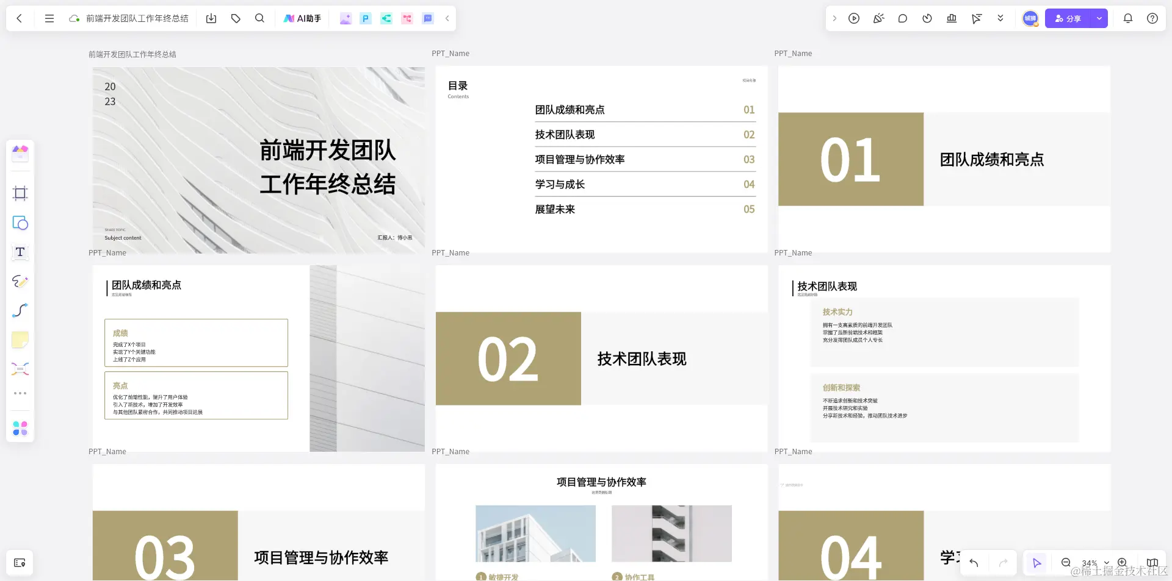Click the 目录 heading on contents slide

458,86
